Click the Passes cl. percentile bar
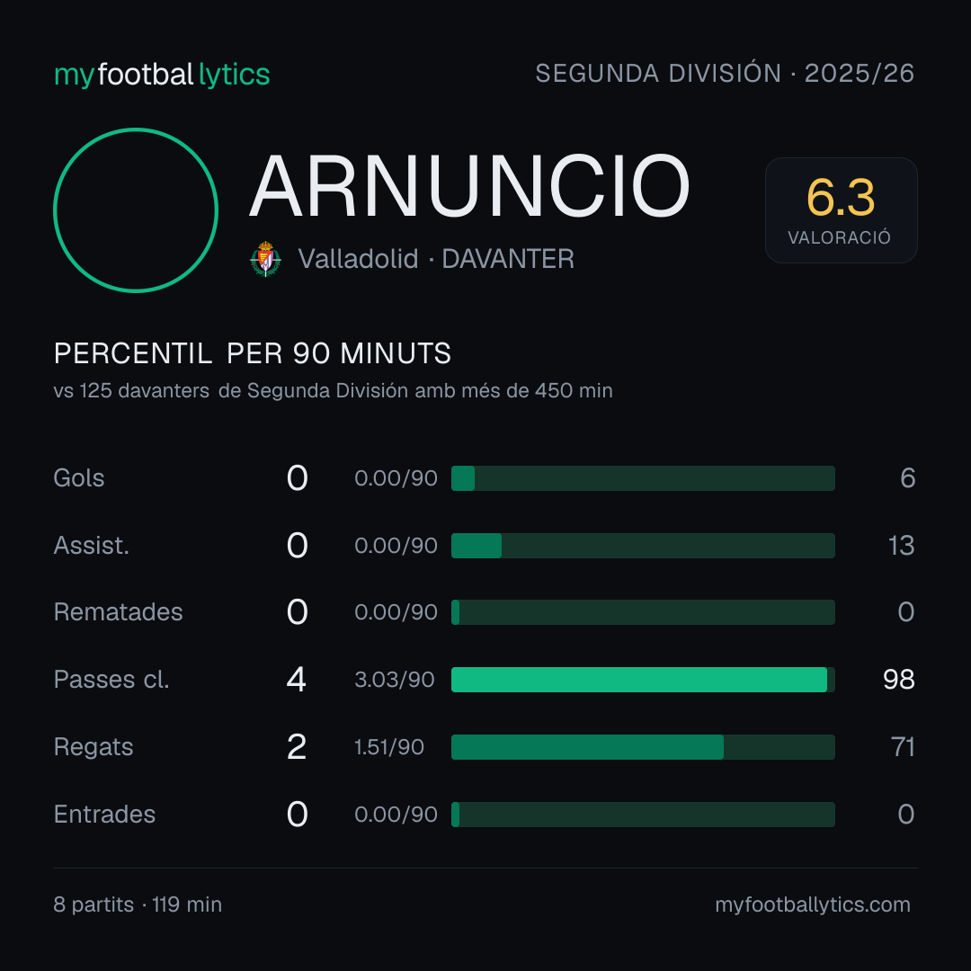 (643, 680)
